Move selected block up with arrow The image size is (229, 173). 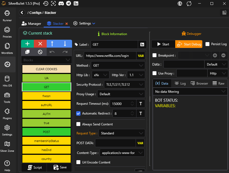click(53, 44)
